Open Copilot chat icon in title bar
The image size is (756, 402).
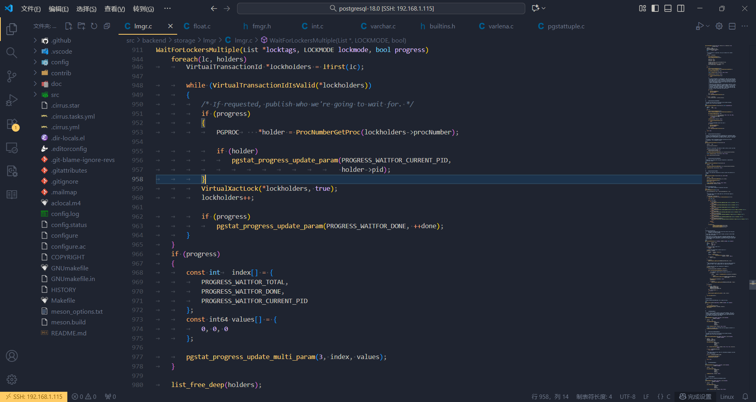[535, 8]
